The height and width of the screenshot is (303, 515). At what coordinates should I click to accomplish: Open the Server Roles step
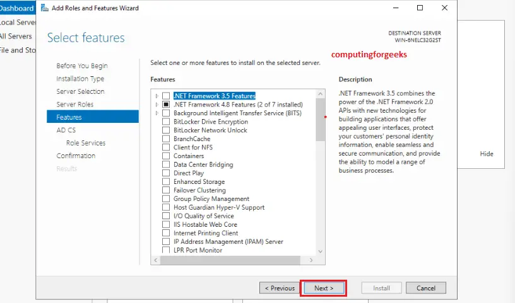point(75,105)
